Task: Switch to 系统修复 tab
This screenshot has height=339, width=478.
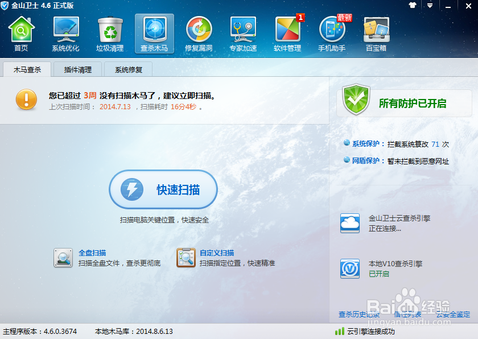Action: (x=129, y=70)
